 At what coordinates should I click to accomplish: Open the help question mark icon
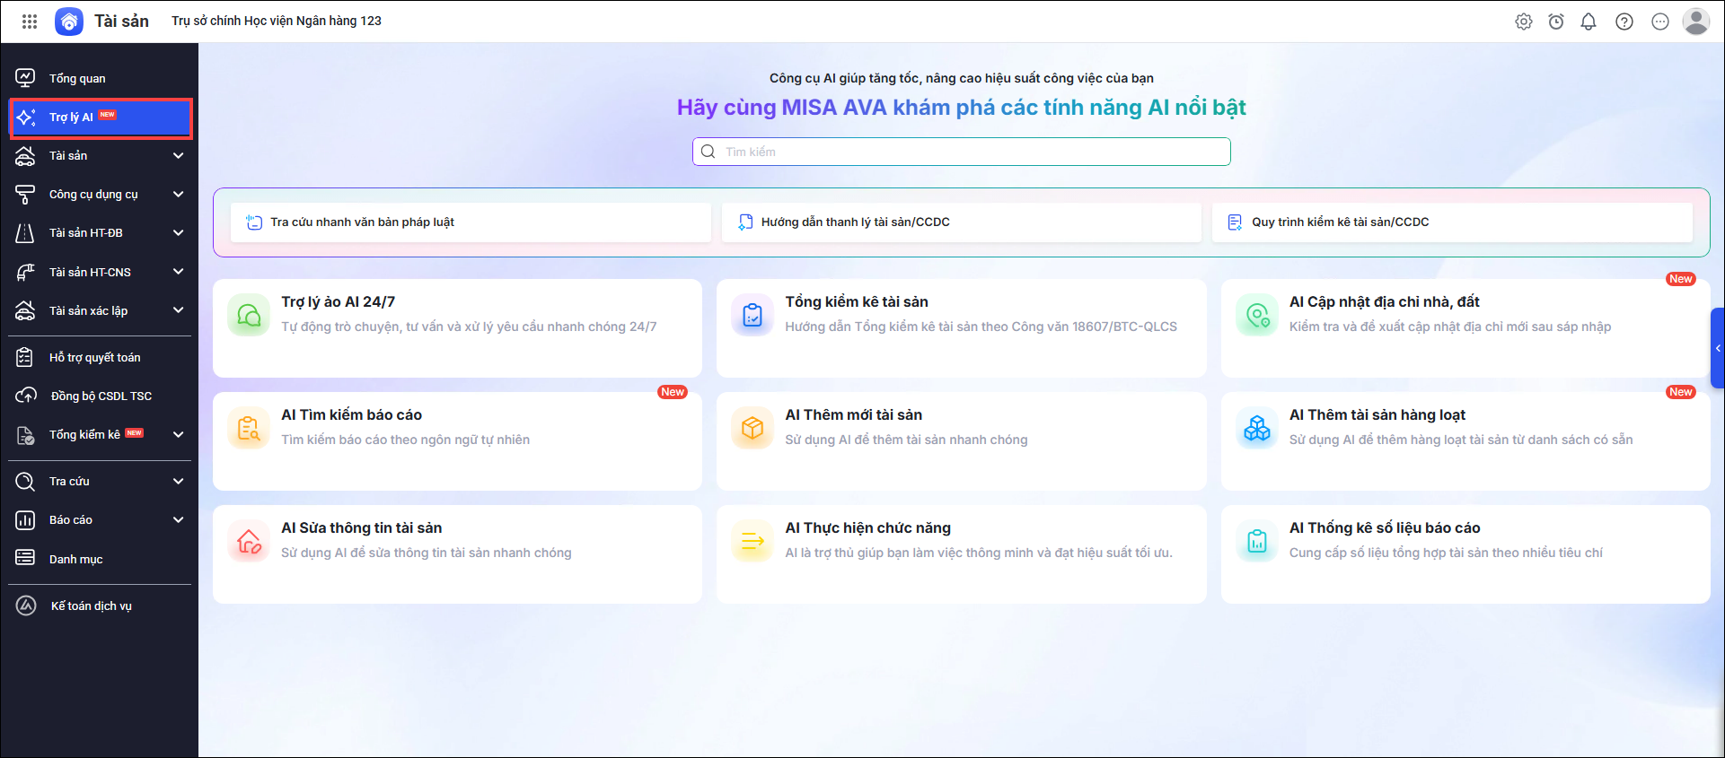tap(1624, 22)
